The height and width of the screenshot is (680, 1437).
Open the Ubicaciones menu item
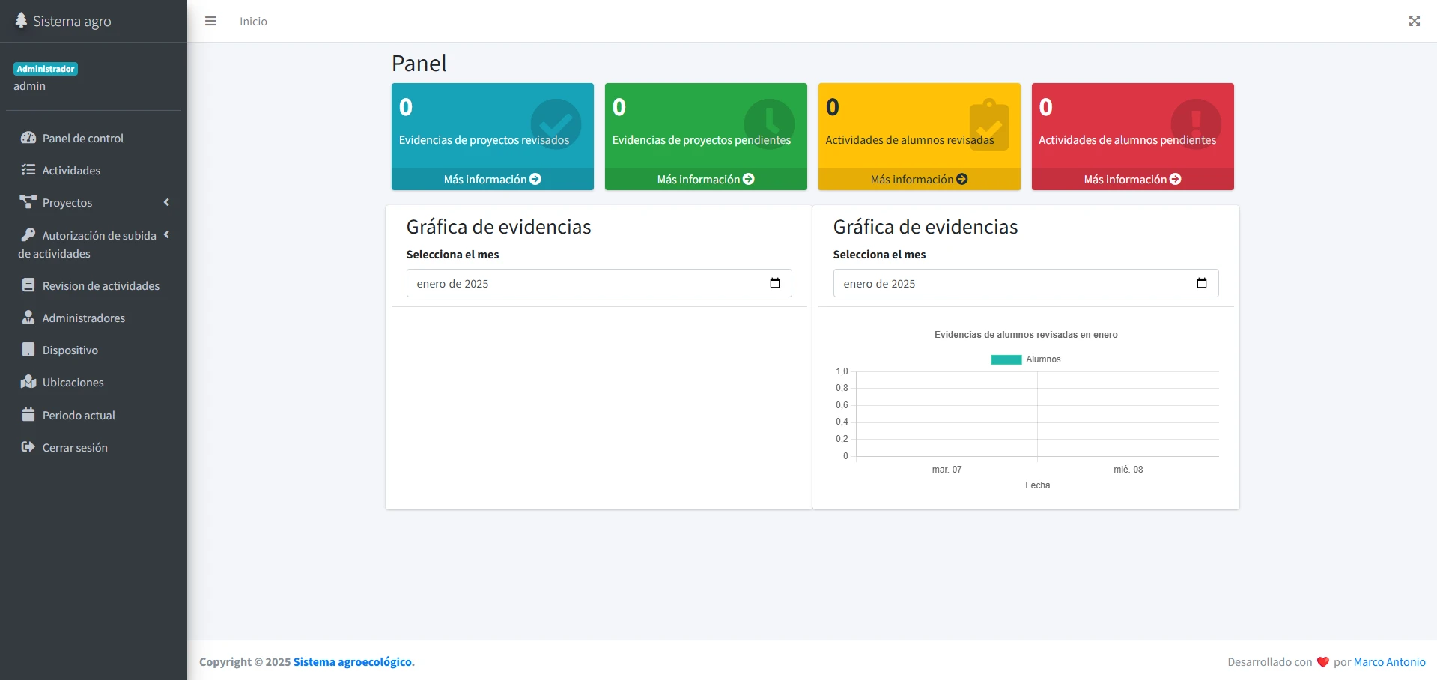tap(94, 382)
